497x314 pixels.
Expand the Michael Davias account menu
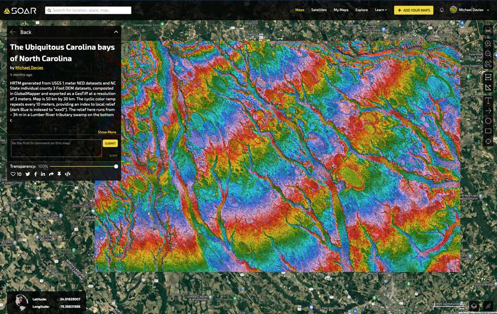point(470,10)
